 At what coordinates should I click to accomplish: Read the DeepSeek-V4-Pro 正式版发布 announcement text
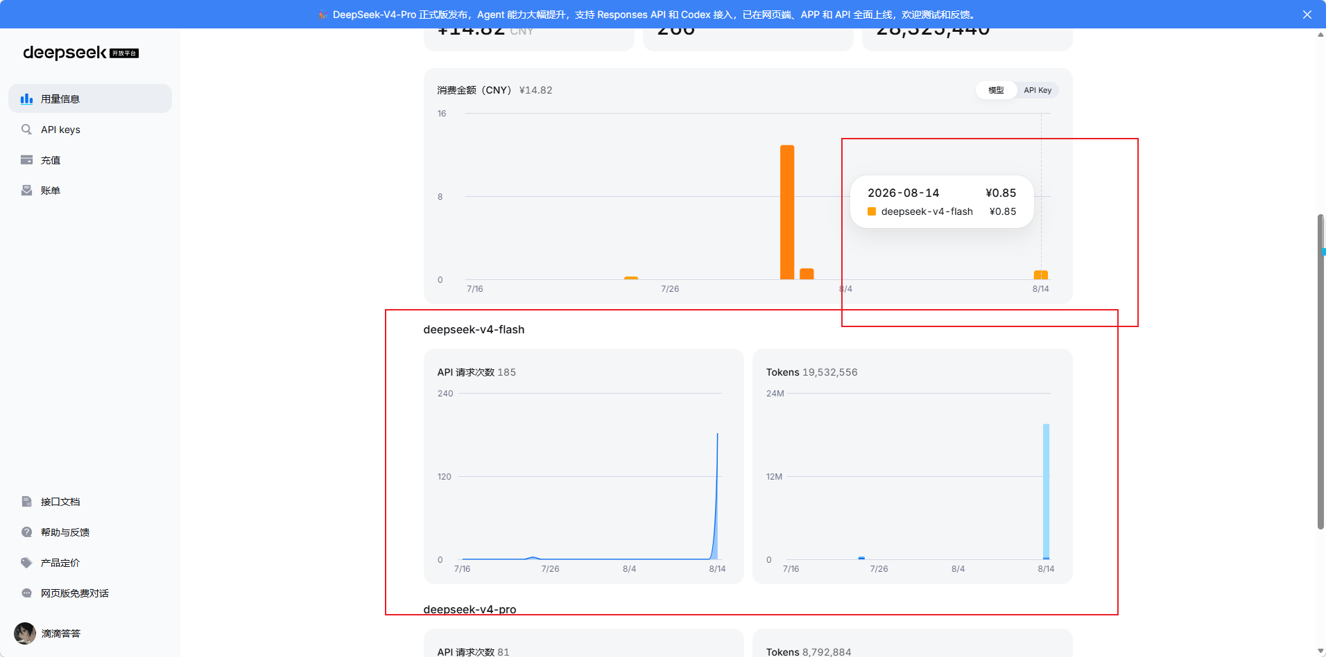(x=654, y=15)
